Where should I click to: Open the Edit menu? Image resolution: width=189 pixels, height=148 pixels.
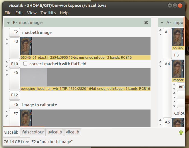coord(19,13)
